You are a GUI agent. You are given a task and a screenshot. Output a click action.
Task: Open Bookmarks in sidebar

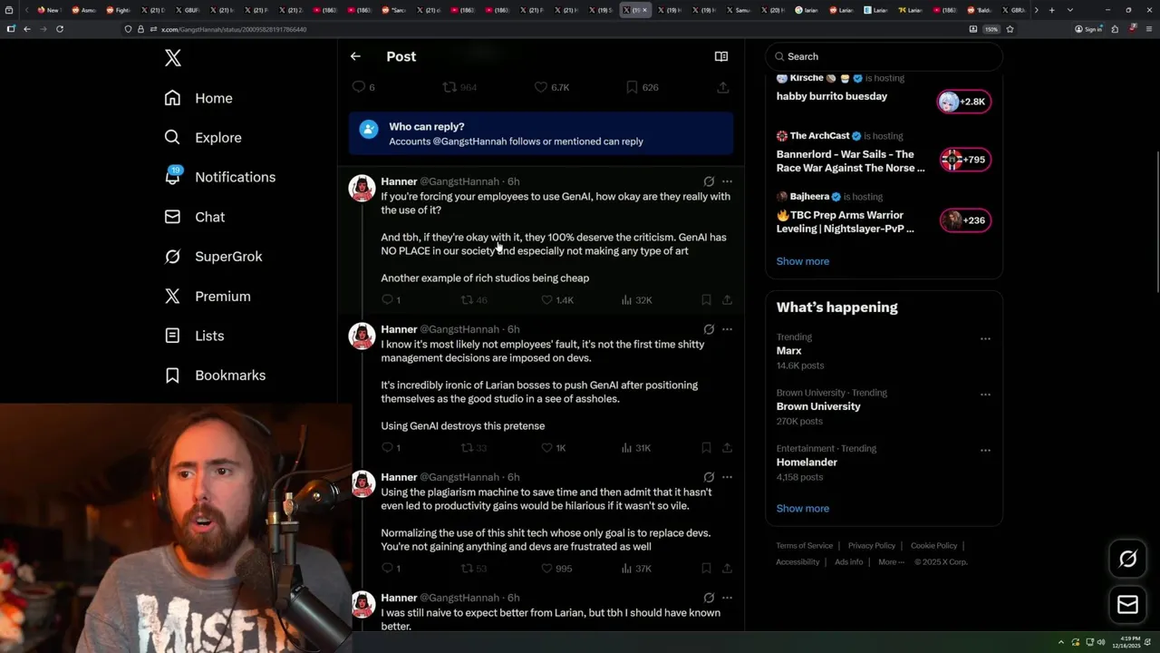tap(215, 375)
